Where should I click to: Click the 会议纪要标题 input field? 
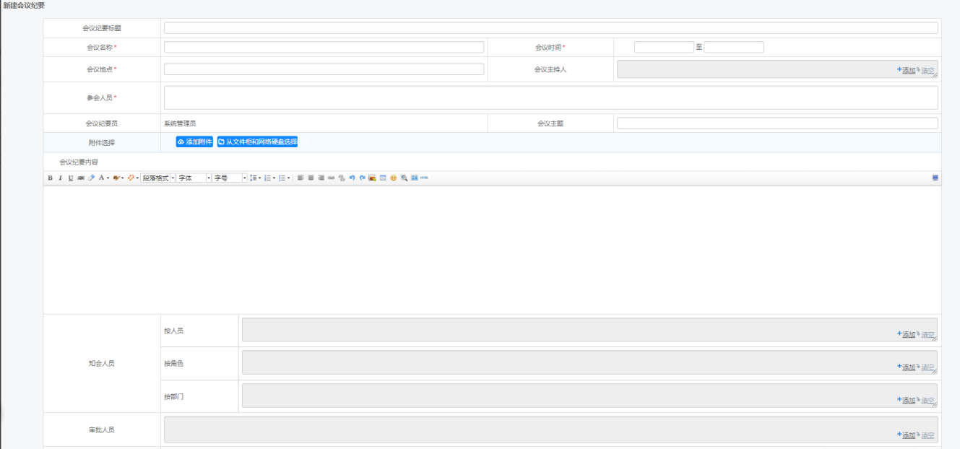pyautogui.click(x=550, y=28)
